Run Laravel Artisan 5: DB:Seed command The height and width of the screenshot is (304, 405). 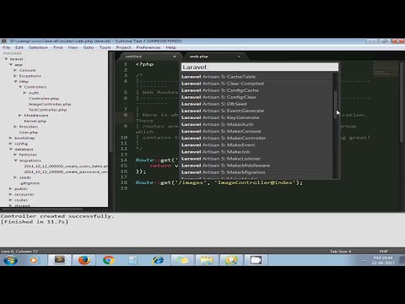click(256, 104)
